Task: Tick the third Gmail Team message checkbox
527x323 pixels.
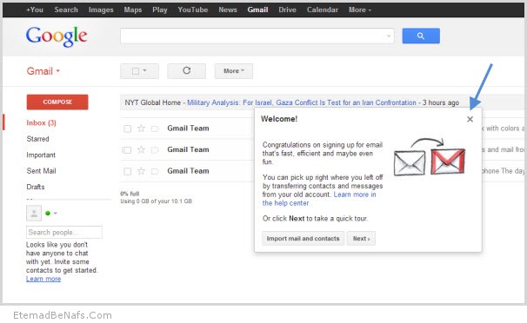Action: click(x=127, y=171)
